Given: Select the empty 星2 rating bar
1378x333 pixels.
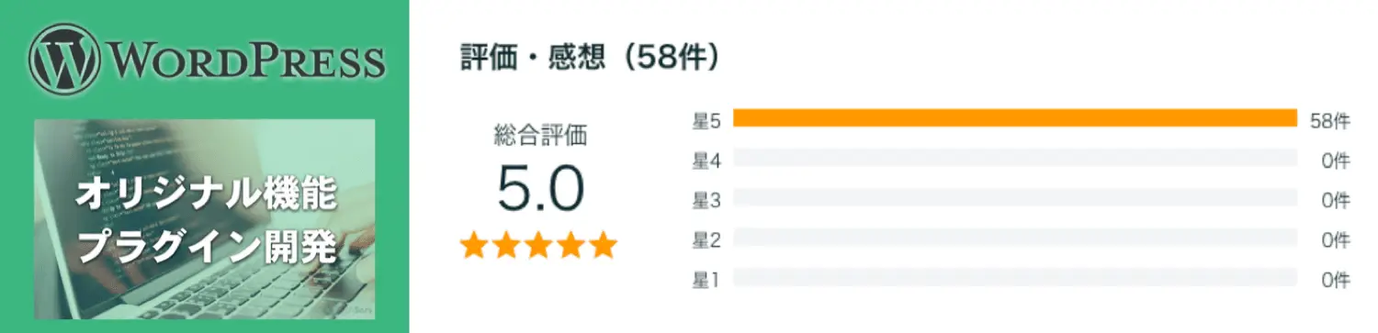Looking at the screenshot, I should coord(1014,239).
